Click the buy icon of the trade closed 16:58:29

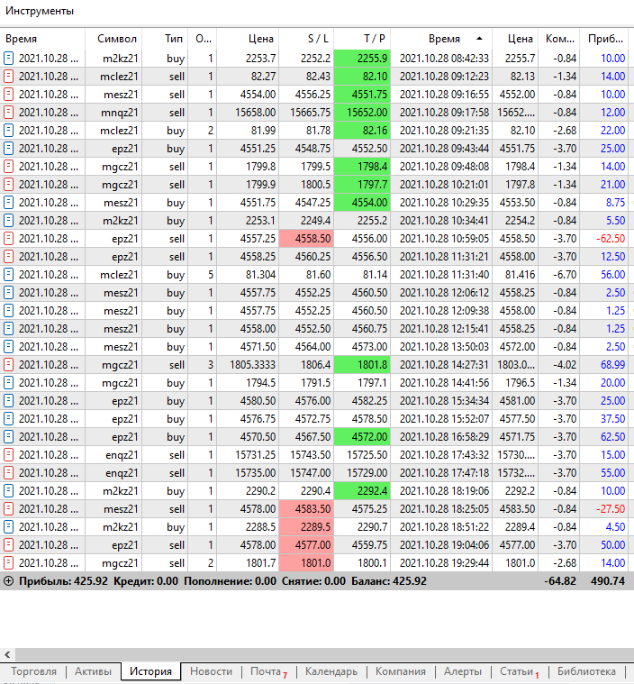tap(8, 437)
